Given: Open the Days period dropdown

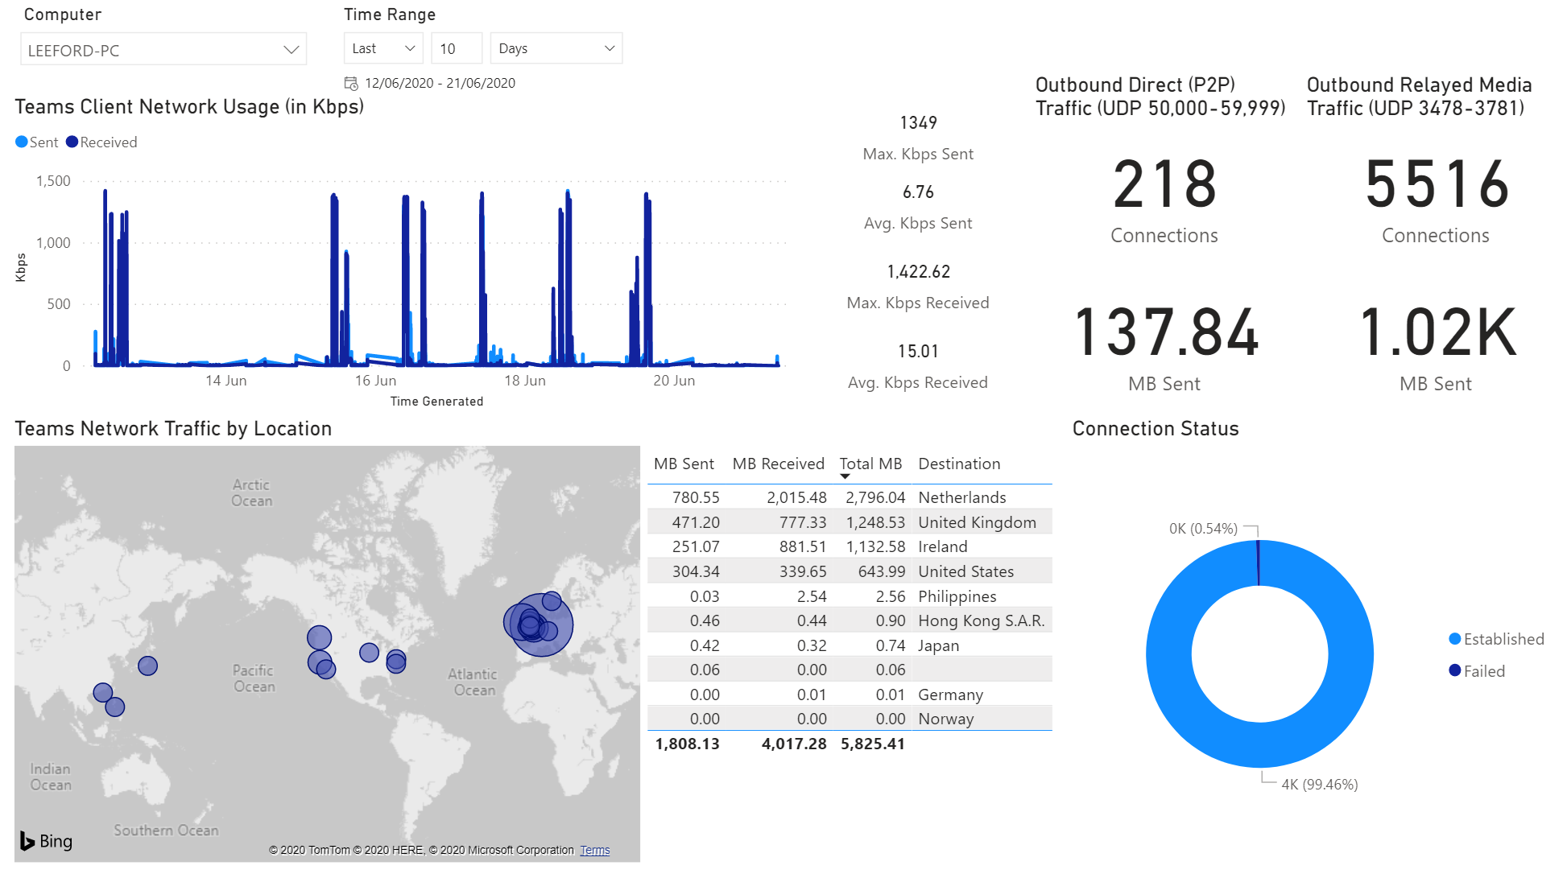Looking at the screenshot, I should tap(556, 48).
